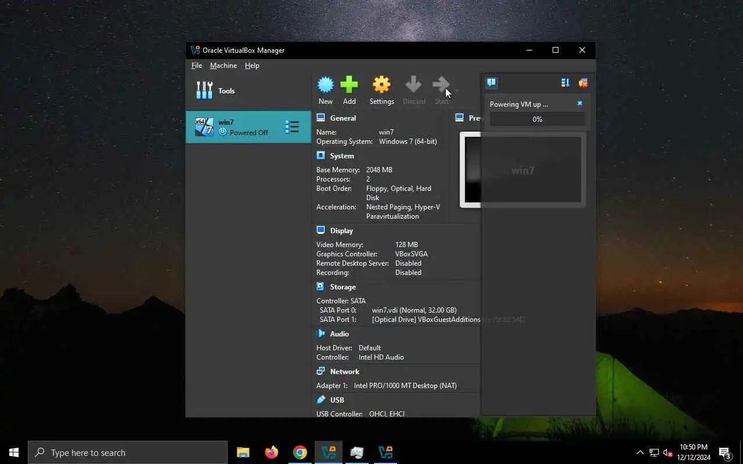Click the Intel HD Audio controller value
Image resolution: width=743 pixels, height=464 pixels.
[381, 357]
